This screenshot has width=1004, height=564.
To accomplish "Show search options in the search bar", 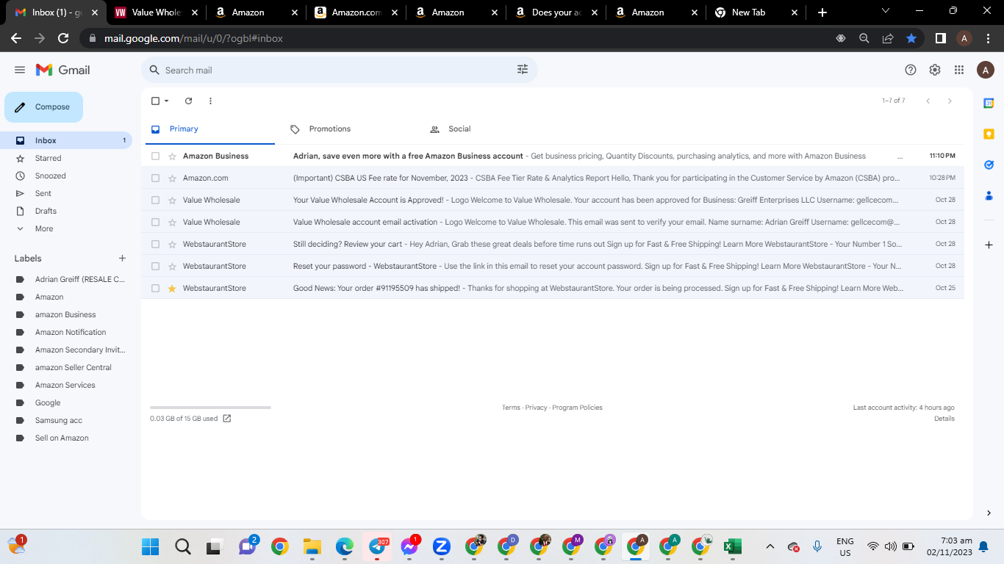I will coord(523,70).
